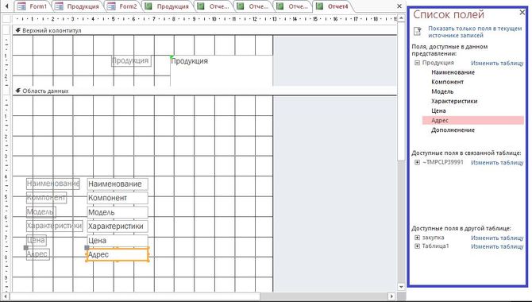Collapse the Продукция table tree node

tap(418, 63)
